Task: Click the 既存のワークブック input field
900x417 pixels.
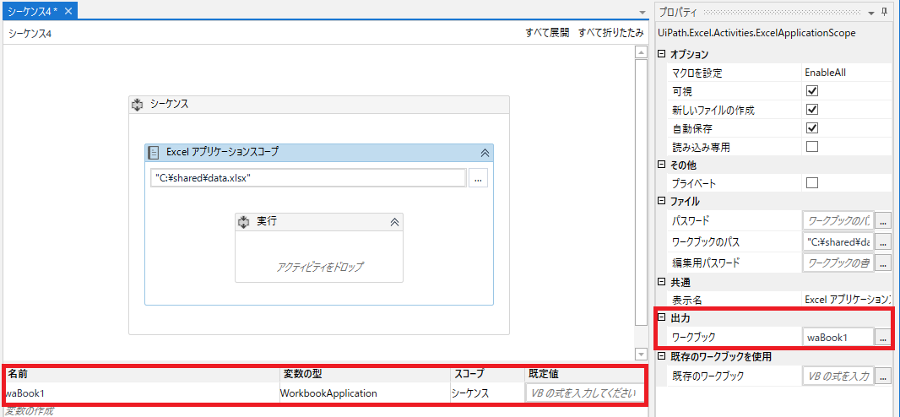Action: click(838, 376)
